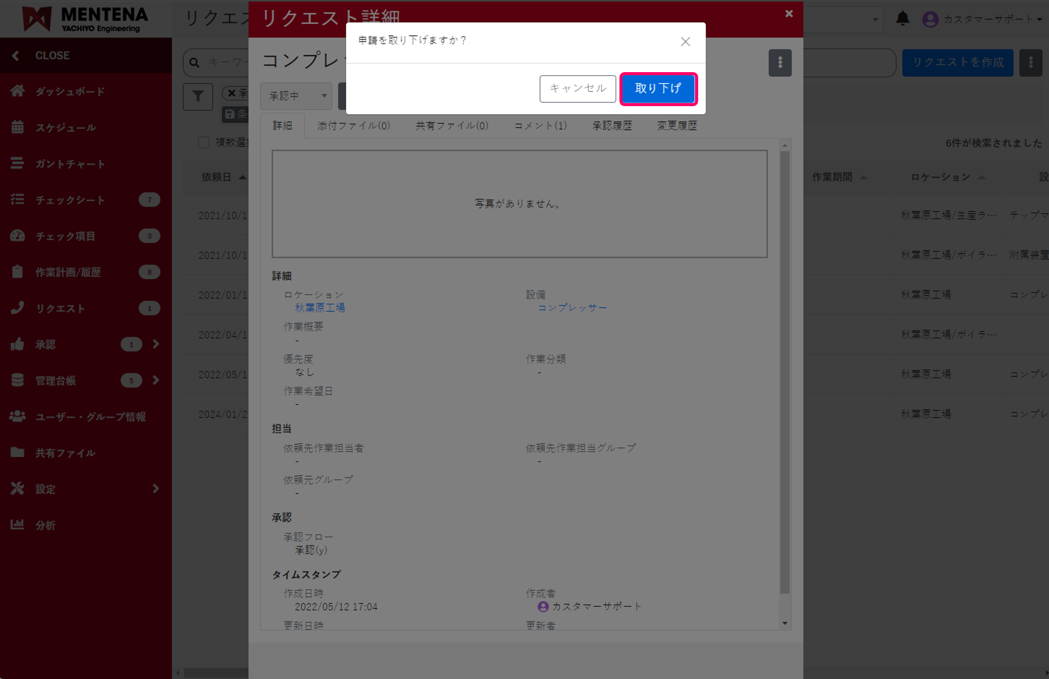The width and height of the screenshot is (1049, 679).
Task: Toggle the ロケーション column sort order
Action: point(982,177)
